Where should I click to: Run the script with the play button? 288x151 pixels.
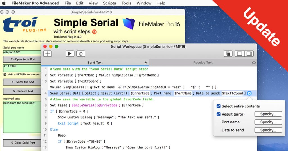click(x=70, y=54)
